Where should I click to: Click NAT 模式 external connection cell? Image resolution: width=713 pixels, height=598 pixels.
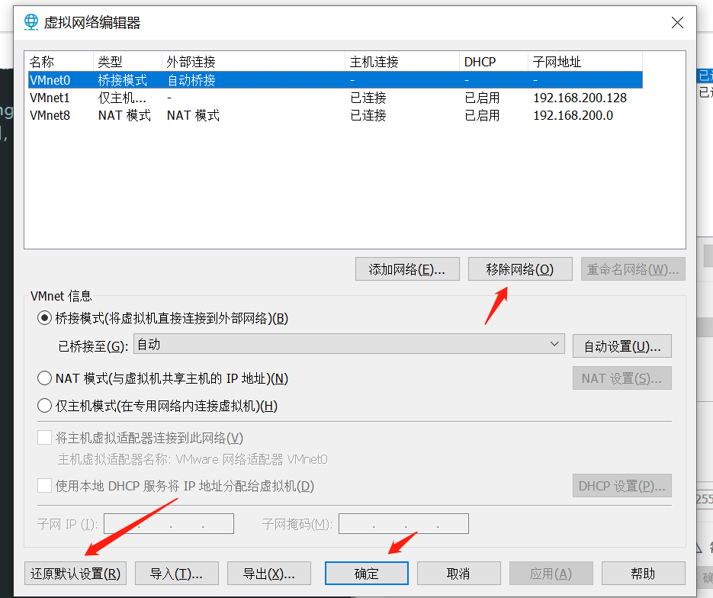click(193, 115)
